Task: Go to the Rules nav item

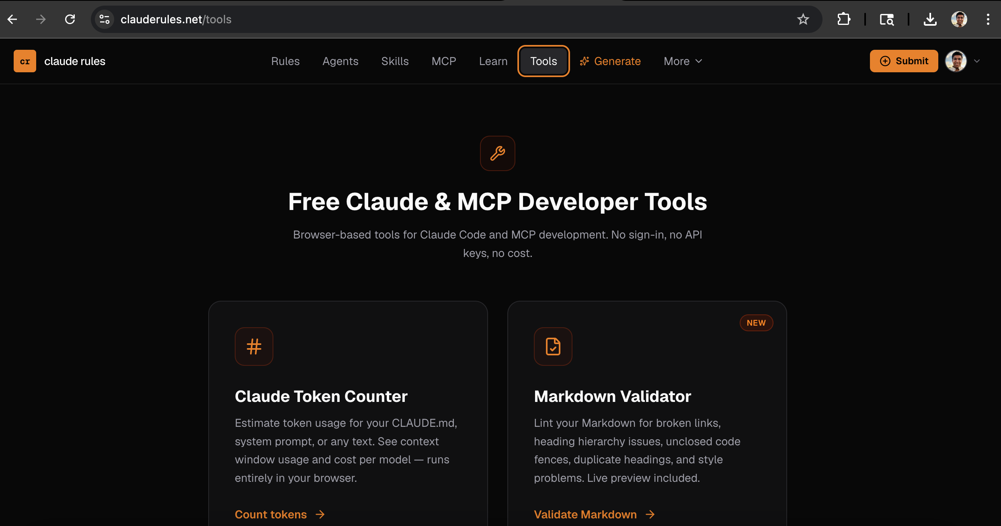Action: click(285, 61)
